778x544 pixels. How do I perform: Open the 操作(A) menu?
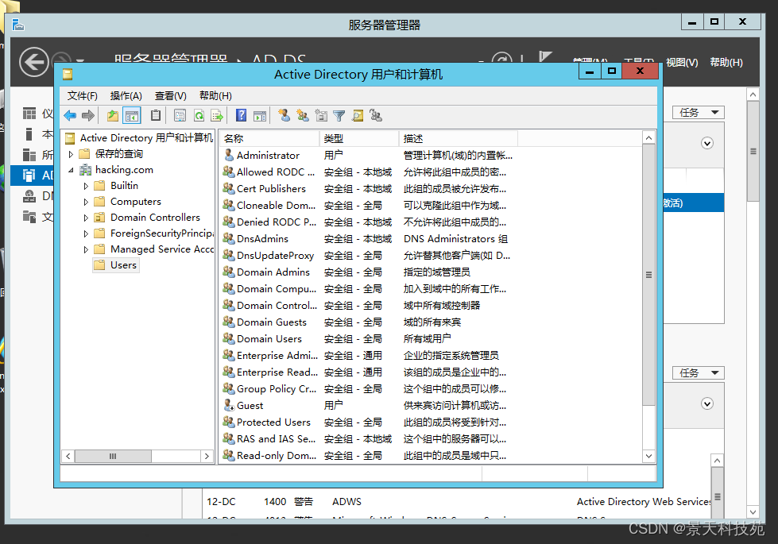[x=126, y=96]
